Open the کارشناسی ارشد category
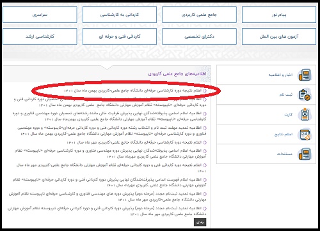Image resolution: width=320 pixels, height=231 pixels. pos(40,36)
